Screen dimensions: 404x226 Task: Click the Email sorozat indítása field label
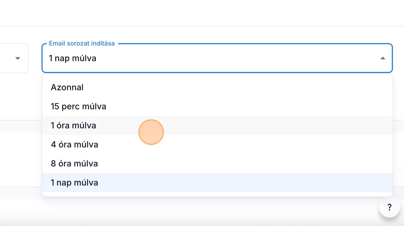tap(82, 43)
